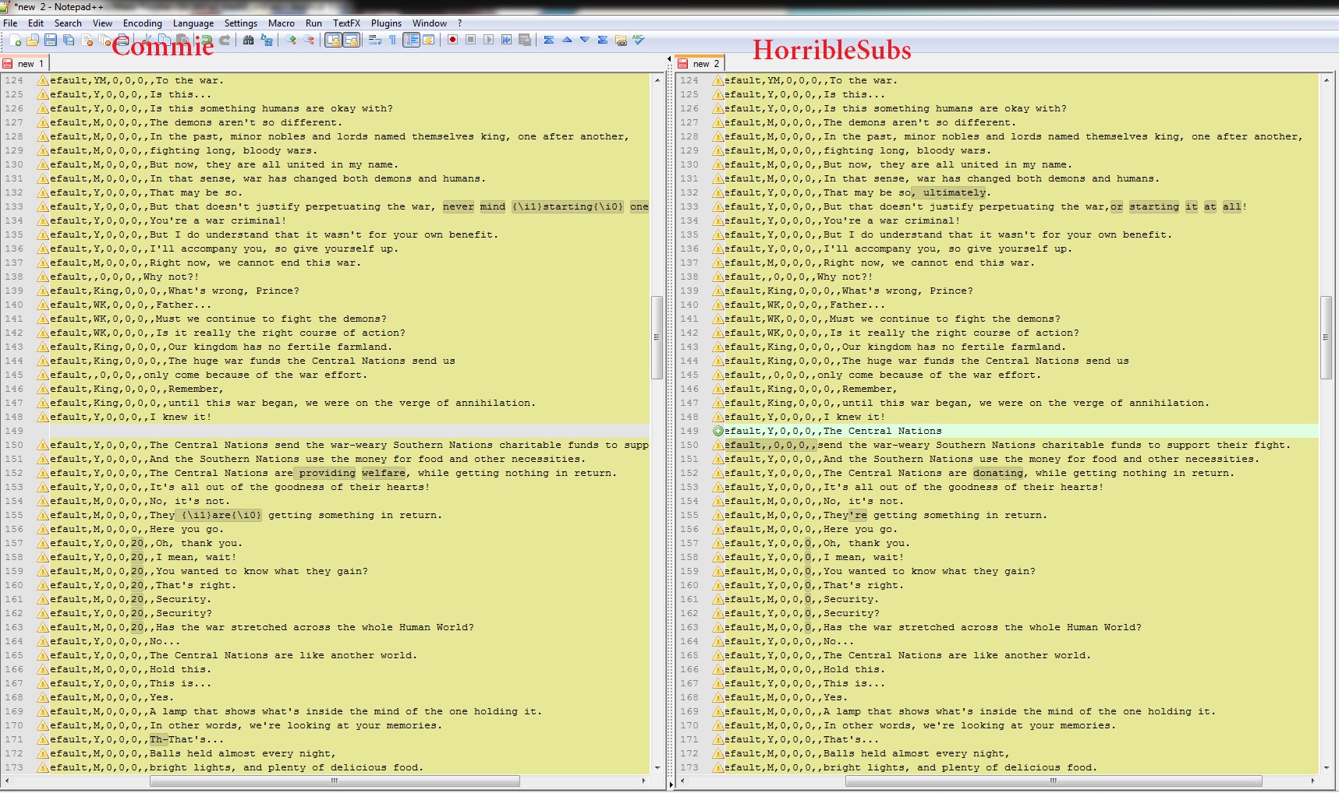The width and height of the screenshot is (1339, 793).
Task: Run macro multiple times icon
Action: [x=506, y=40]
